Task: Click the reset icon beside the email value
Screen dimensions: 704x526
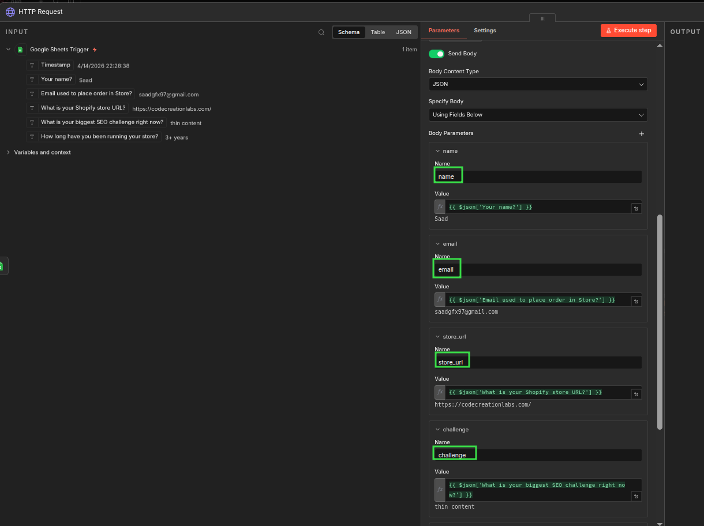Action: coord(636,301)
